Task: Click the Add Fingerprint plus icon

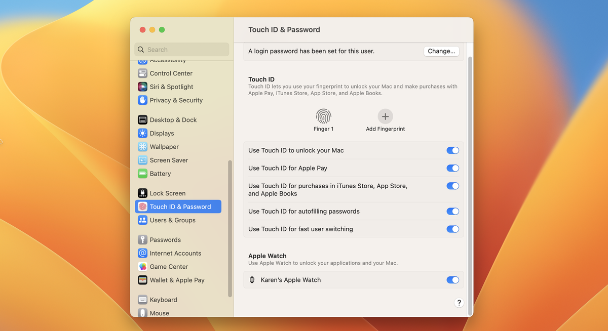Action: coord(385,116)
